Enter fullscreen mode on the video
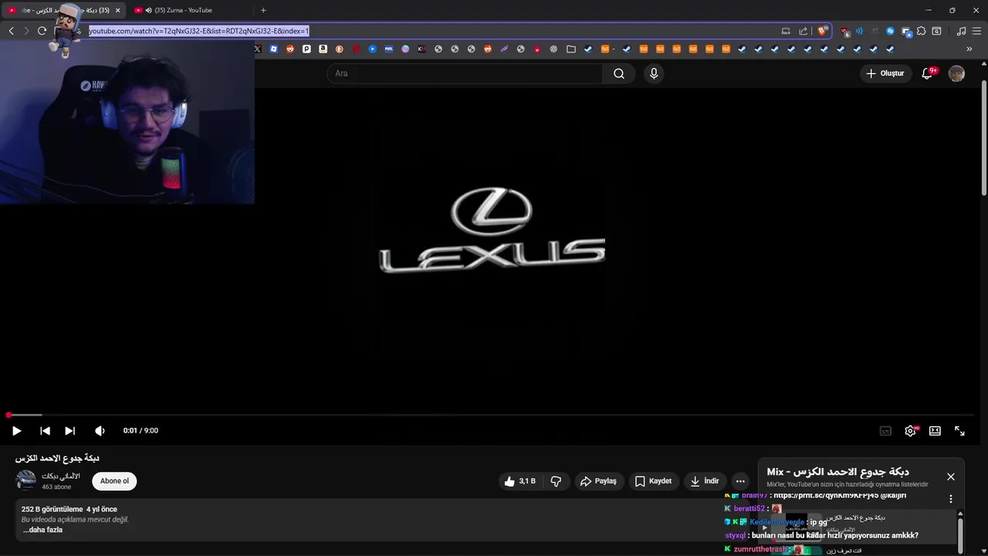This screenshot has width=988, height=556. pos(959,431)
